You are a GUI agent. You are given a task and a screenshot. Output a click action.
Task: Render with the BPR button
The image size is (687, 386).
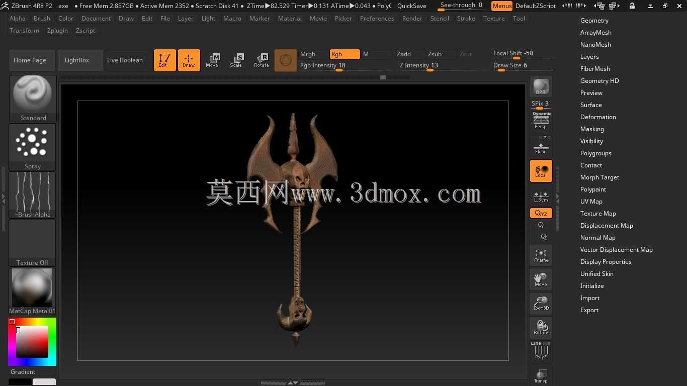click(541, 86)
